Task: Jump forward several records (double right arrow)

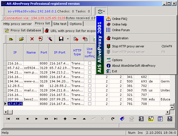Action: pos(46,119)
